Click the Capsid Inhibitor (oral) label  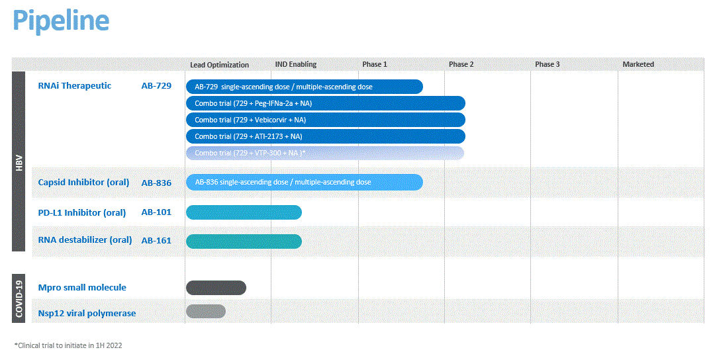83,183
